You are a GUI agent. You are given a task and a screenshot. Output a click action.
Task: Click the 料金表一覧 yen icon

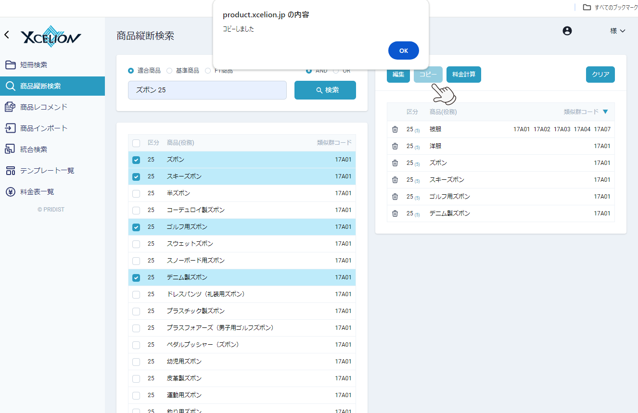[10, 192]
